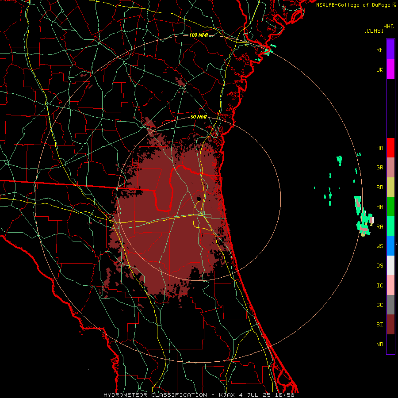This screenshot has height=398, width=398.
Task: Click the RF legend label
Action: [x=379, y=50]
